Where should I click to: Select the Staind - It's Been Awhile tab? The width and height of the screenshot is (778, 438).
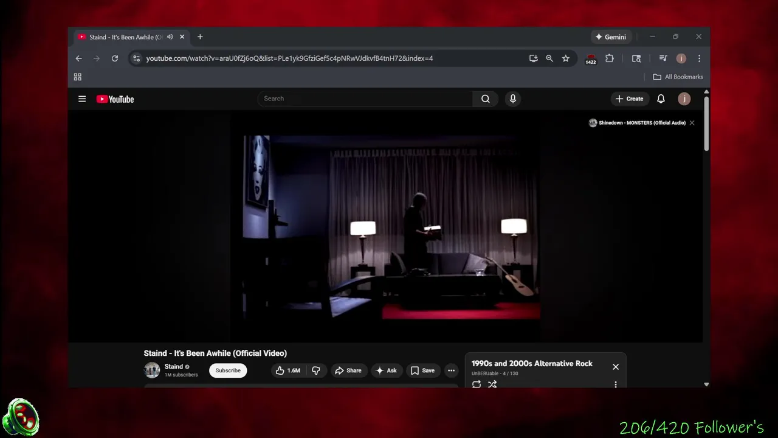tap(125, 37)
